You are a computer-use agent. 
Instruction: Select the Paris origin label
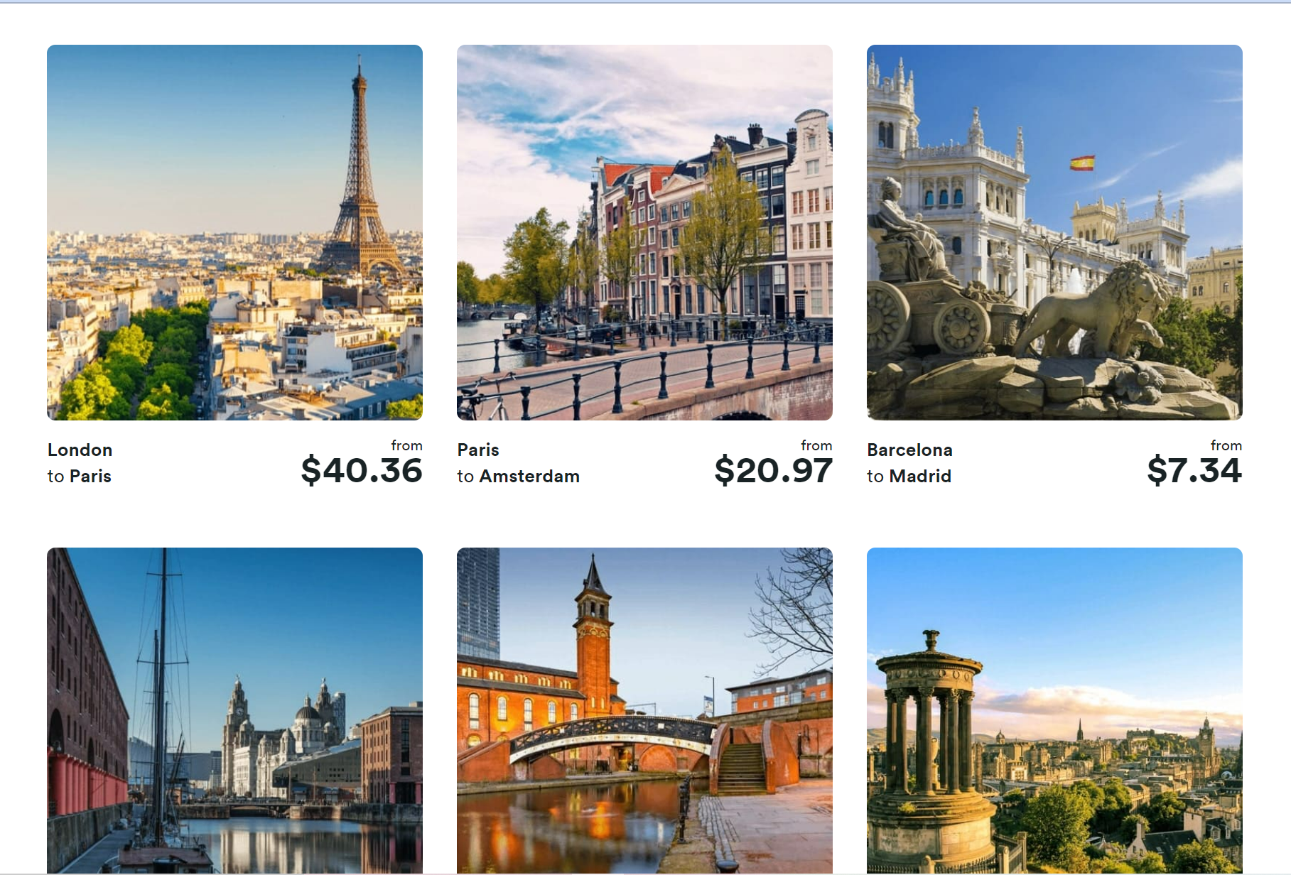[478, 450]
